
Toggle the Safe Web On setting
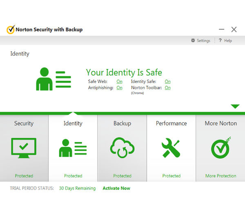[x=119, y=82]
